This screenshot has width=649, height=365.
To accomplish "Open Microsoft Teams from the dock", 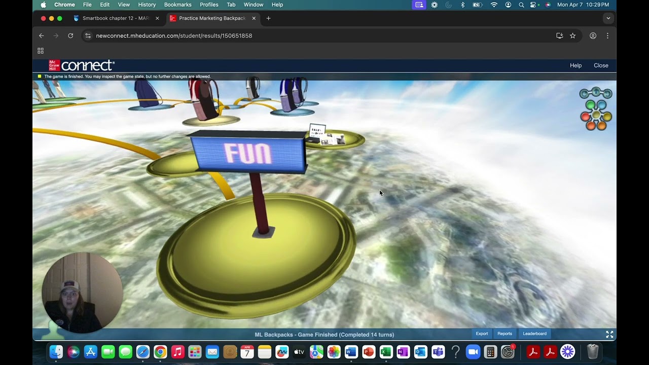I will point(438,351).
